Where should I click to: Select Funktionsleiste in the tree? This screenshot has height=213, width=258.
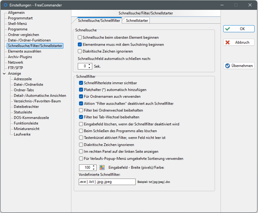pyautogui.click(x=26, y=123)
